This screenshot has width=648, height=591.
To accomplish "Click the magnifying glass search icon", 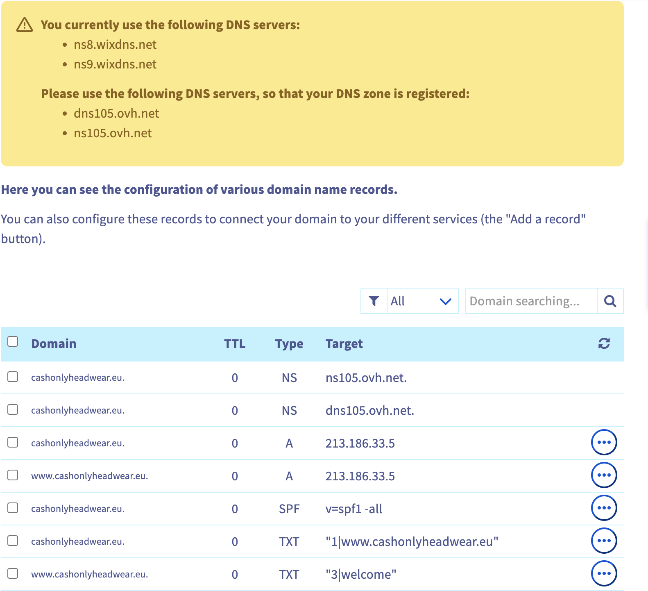I will pyautogui.click(x=610, y=301).
